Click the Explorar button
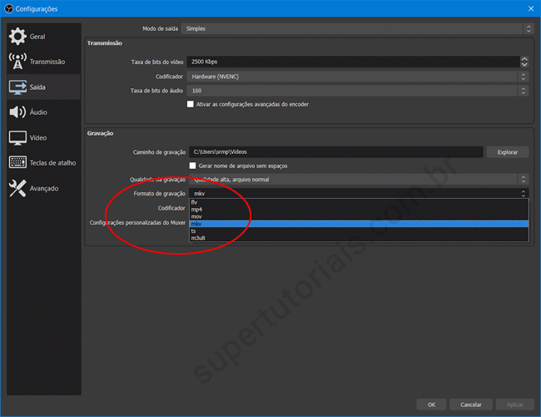541x417 pixels. (508, 152)
